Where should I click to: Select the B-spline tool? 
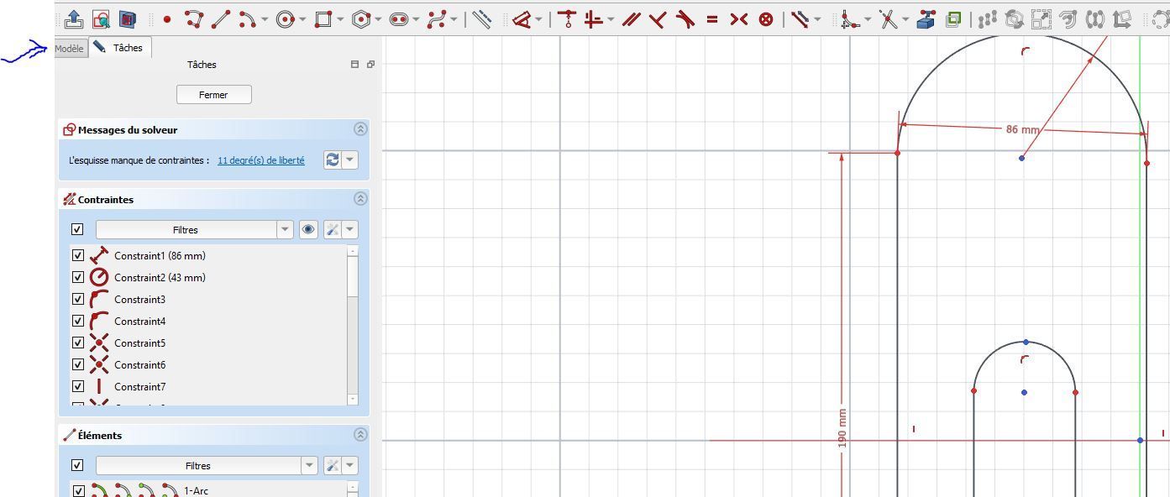(437, 18)
